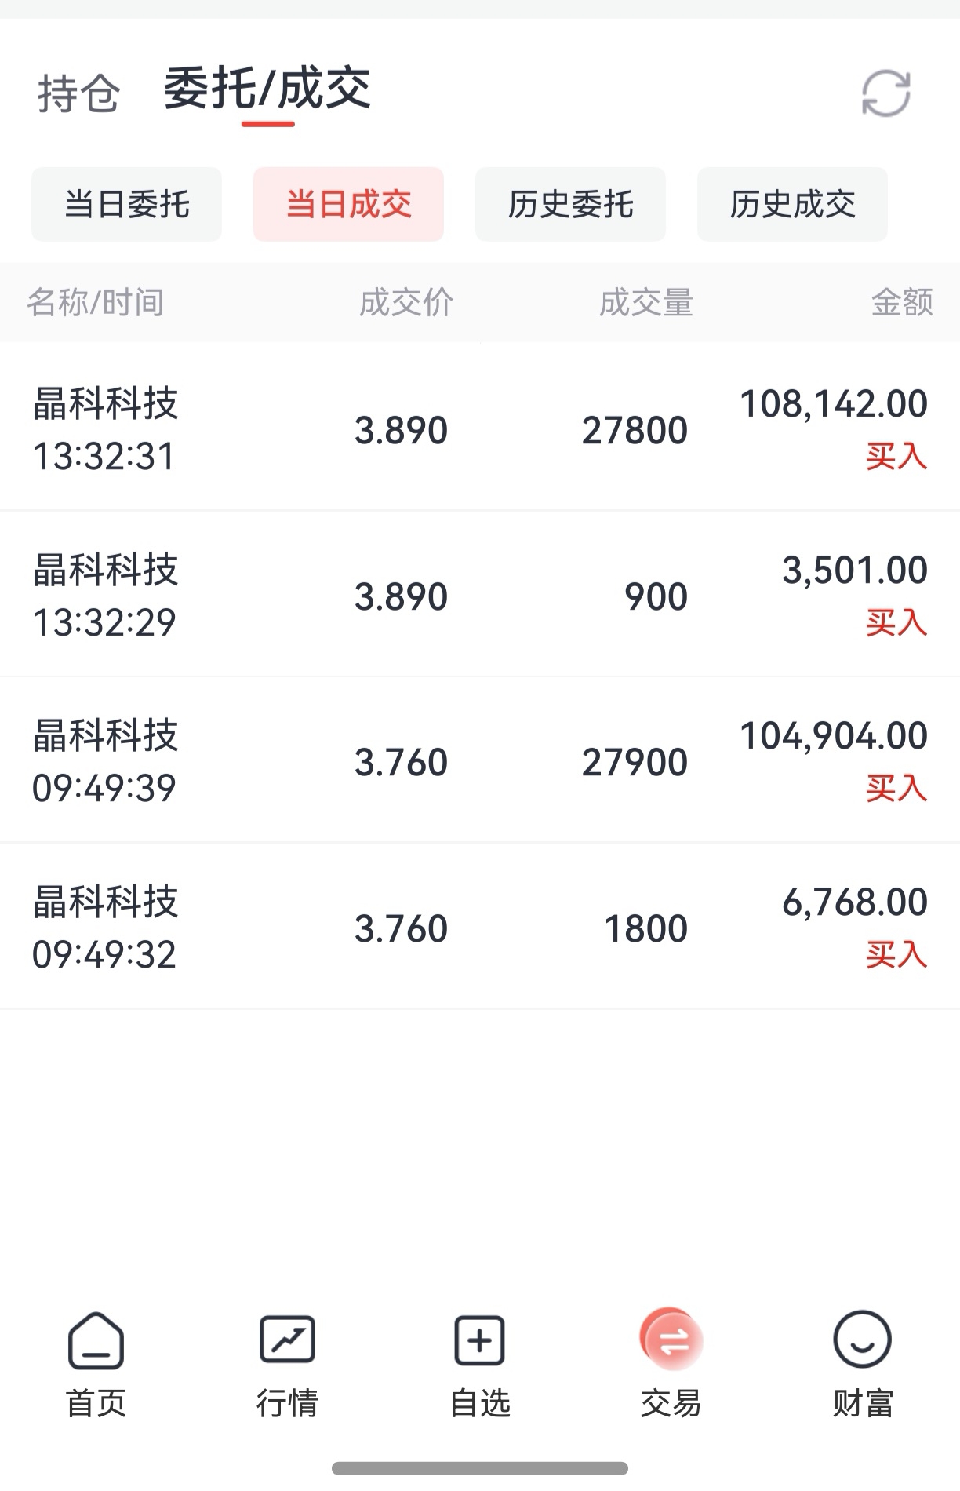Tap the 名称/时间 column header

pos(96,302)
